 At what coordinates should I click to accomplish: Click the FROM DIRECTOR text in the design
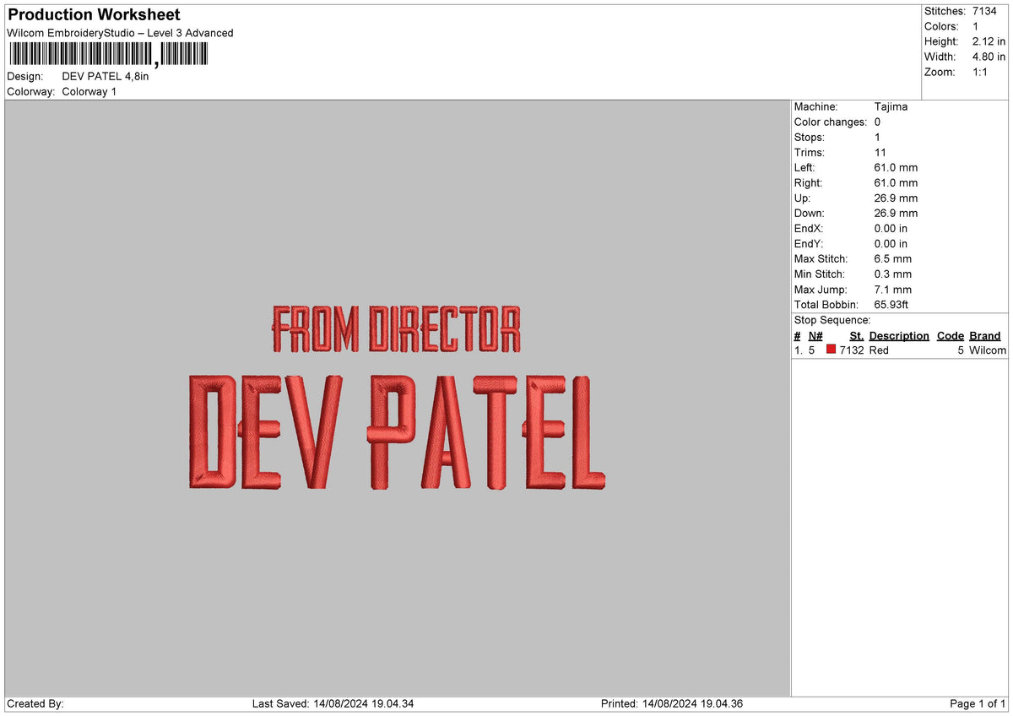(397, 329)
